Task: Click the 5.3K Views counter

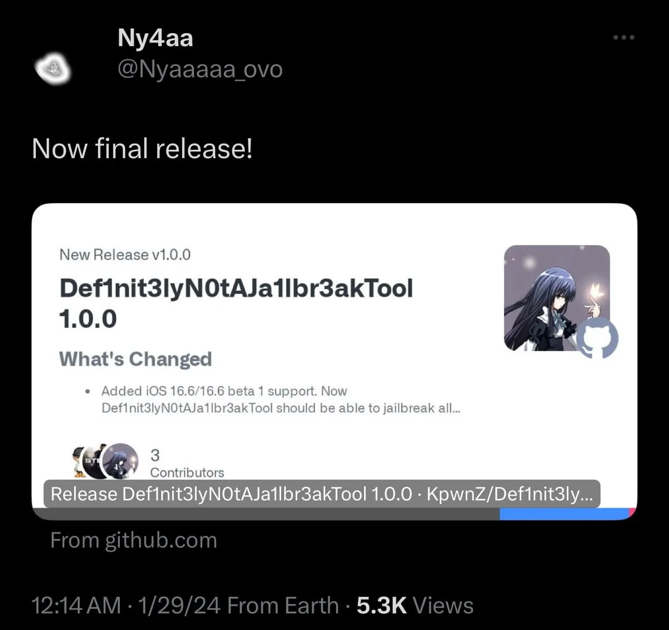Action: pos(414,605)
